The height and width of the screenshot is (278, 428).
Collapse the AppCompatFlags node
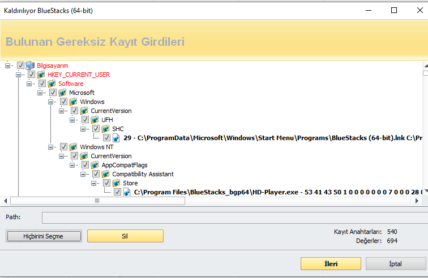(x=72, y=165)
